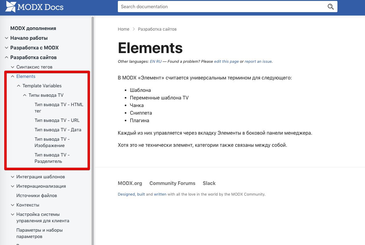This screenshot has height=245, width=365.
Task: Switch language to RU
Action: pyautogui.click(x=159, y=61)
